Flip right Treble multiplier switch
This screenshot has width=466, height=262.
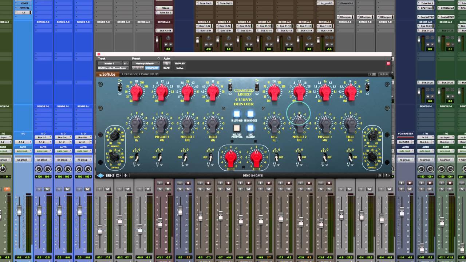click(x=350, y=157)
